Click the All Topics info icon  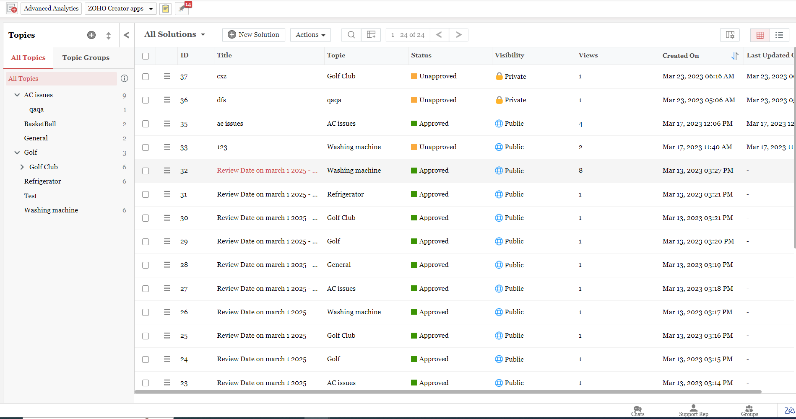124,78
